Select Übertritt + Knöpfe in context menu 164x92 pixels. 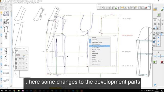tap(96, 50)
